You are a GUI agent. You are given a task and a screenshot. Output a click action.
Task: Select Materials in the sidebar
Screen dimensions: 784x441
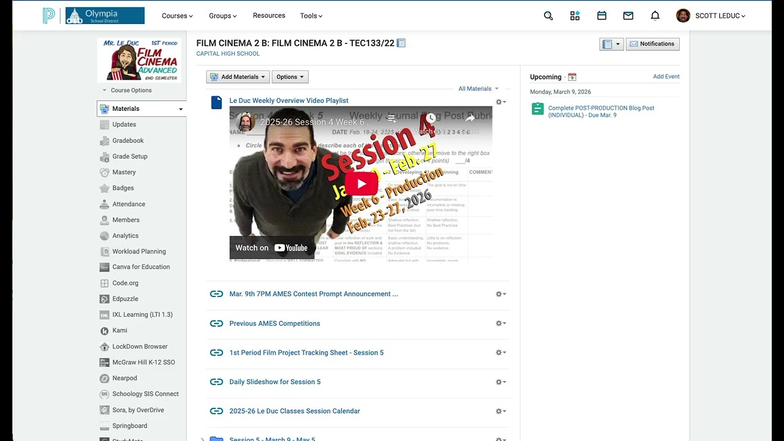click(x=141, y=108)
